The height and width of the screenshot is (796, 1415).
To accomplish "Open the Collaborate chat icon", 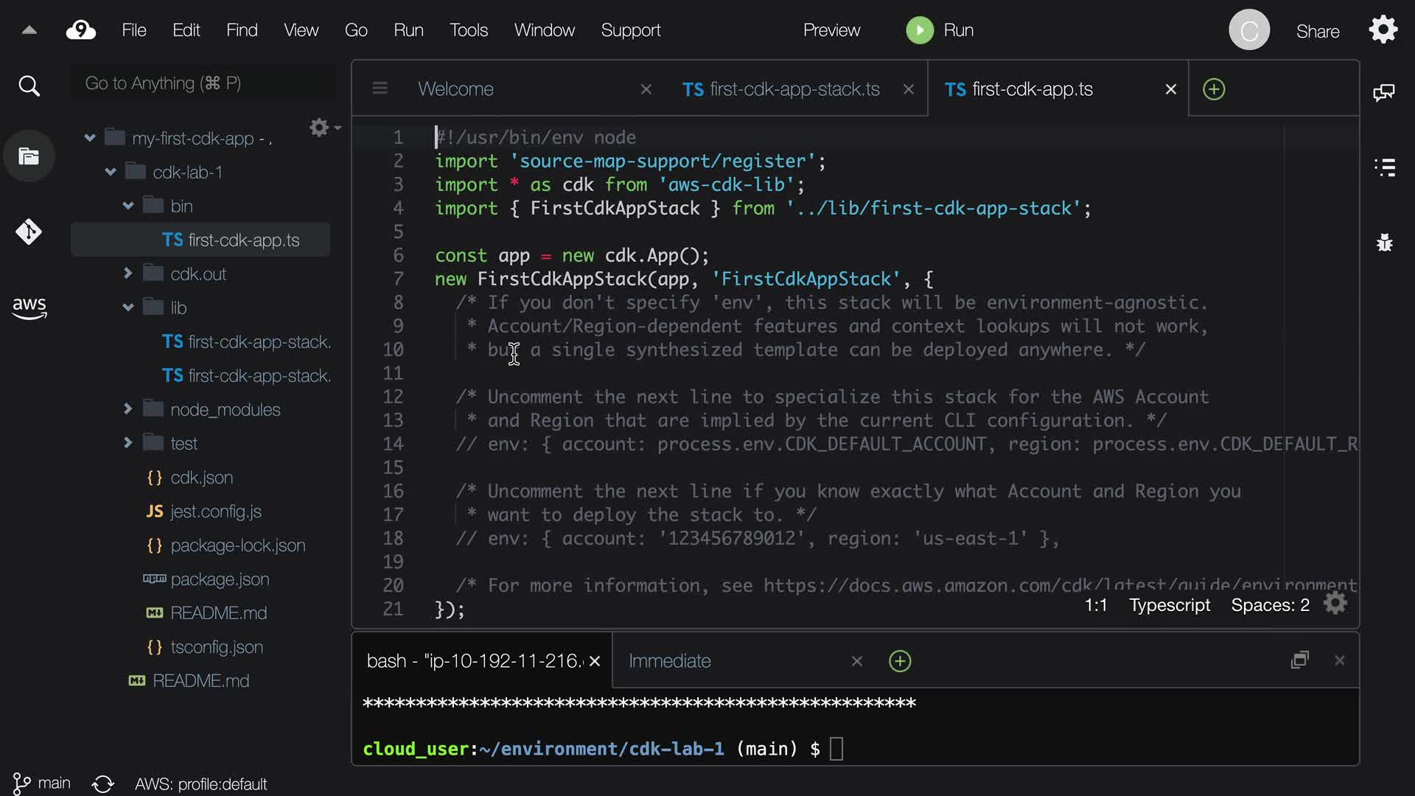I will pyautogui.click(x=1384, y=92).
